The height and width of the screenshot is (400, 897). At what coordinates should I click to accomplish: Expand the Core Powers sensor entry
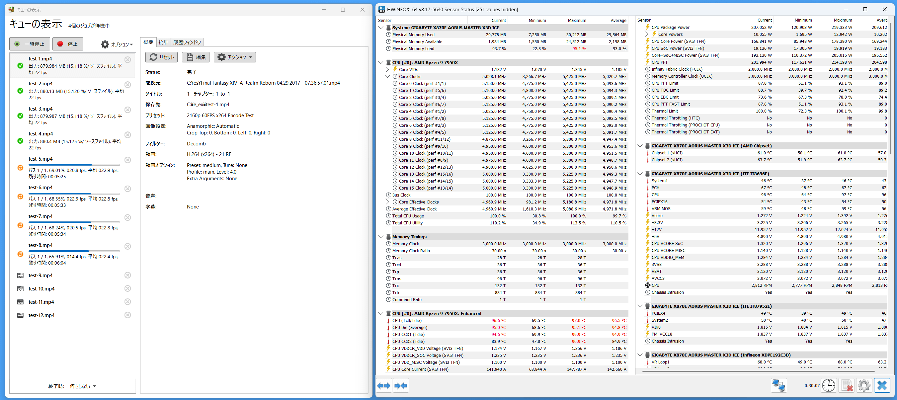click(647, 35)
